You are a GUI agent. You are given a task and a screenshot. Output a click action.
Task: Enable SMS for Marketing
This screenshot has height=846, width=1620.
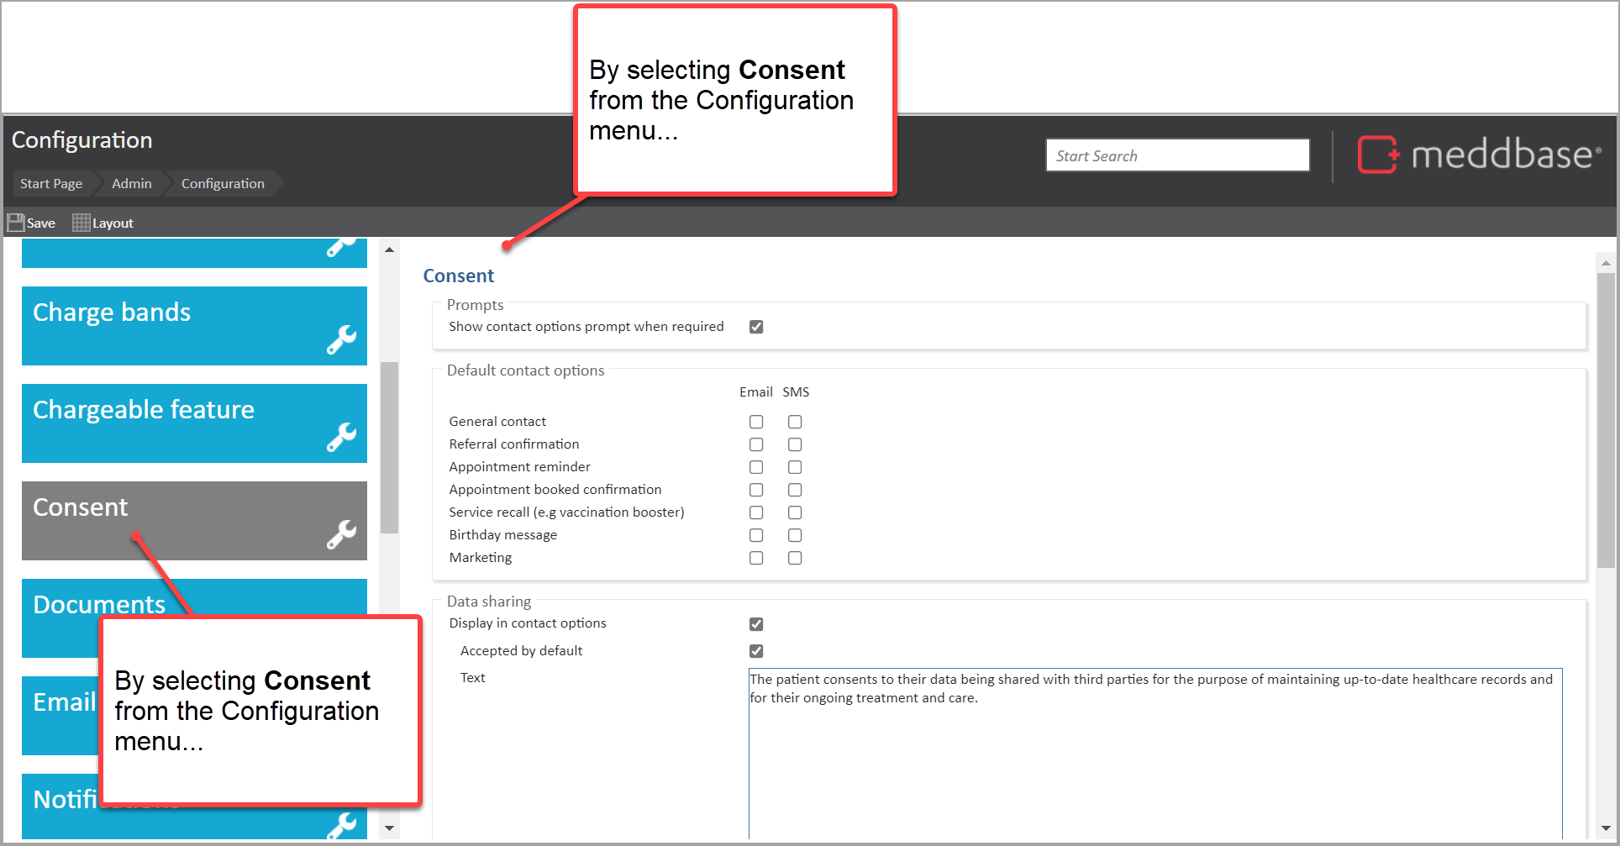(x=795, y=558)
